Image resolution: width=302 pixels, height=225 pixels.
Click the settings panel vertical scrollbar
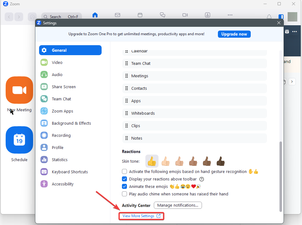tap(281, 177)
